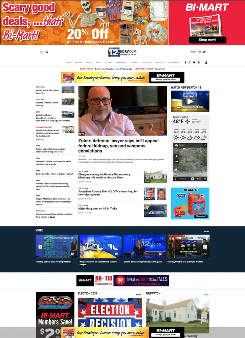The image size is (245, 338).
Task: Open Almeda Fire recovery story
Action: (x=105, y=176)
